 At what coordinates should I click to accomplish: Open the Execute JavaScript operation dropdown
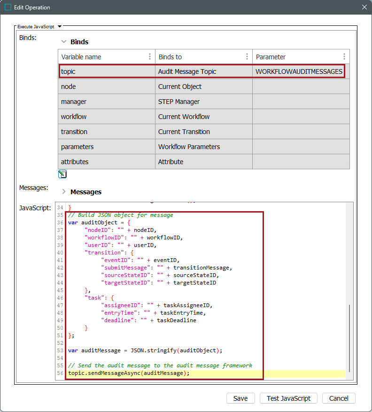[x=60, y=27]
